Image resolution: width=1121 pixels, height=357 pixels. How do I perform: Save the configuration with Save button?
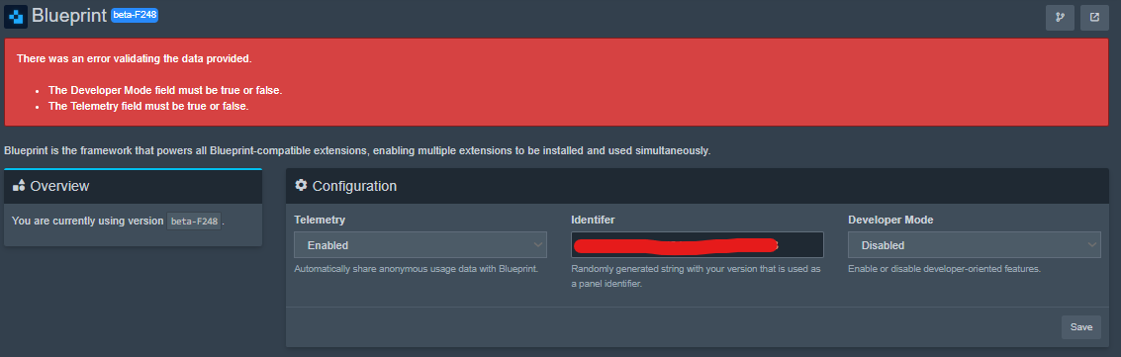click(1081, 327)
